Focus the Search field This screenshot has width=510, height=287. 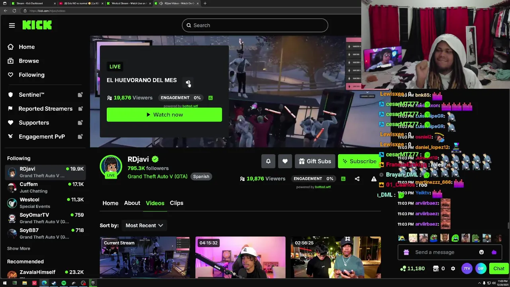(255, 26)
